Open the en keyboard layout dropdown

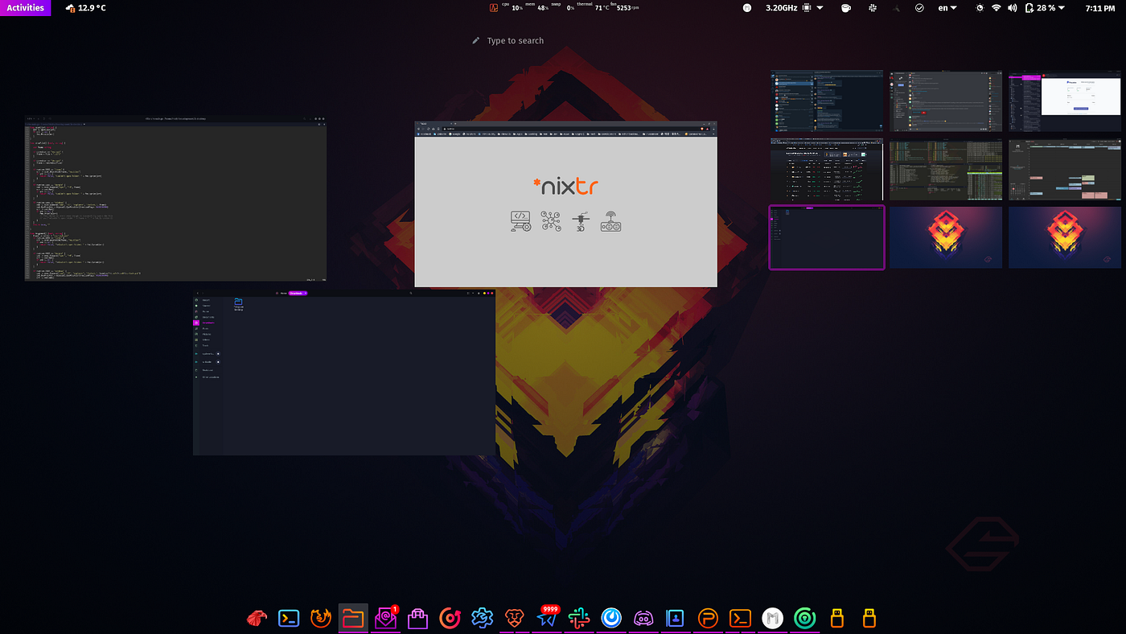(x=947, y=8)
